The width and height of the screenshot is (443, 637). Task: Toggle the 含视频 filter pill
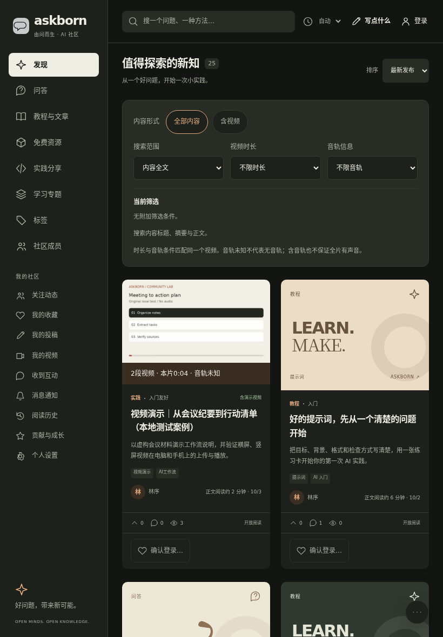pyautogui.click(x=230, y=121)
